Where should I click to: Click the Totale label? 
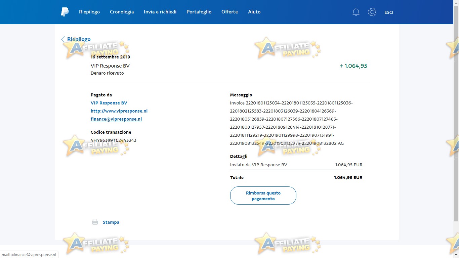[x=237, y=177]
